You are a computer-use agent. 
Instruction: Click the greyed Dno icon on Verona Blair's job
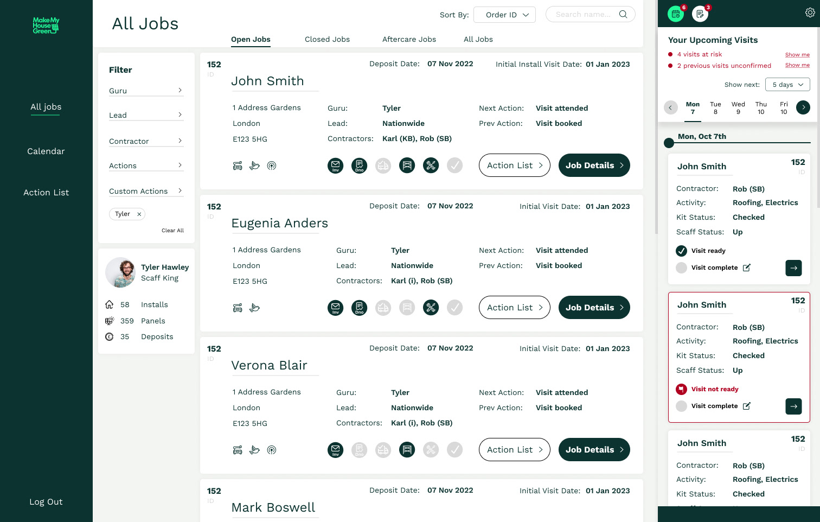pos(360,450)
